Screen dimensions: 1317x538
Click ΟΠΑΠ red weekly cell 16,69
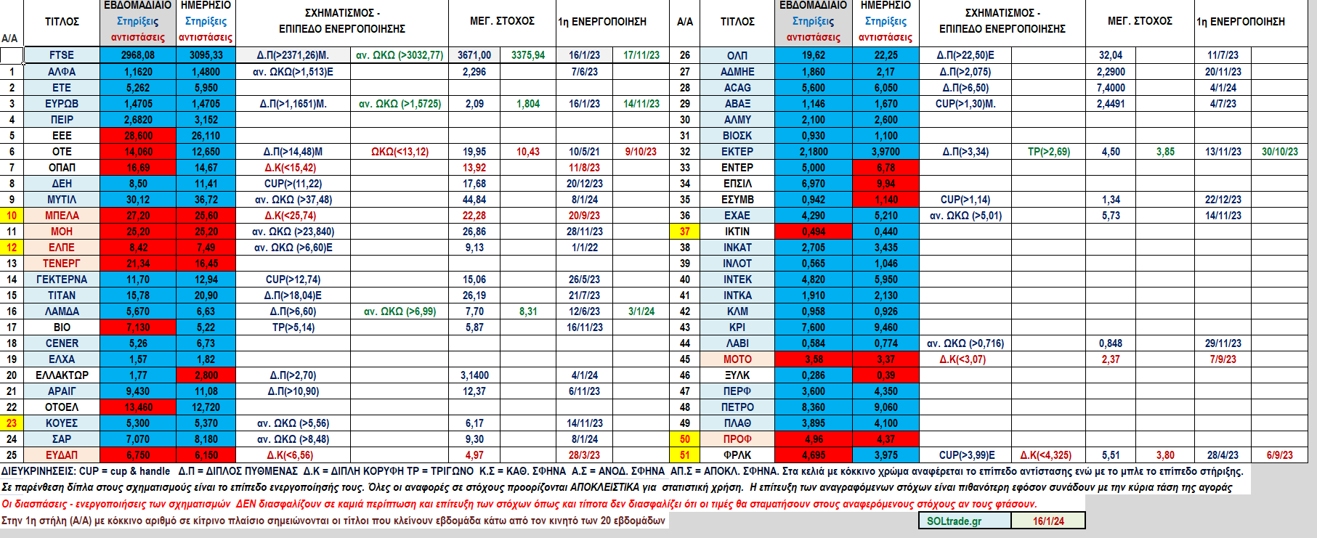pyautogui.click(x=138, y=168)
